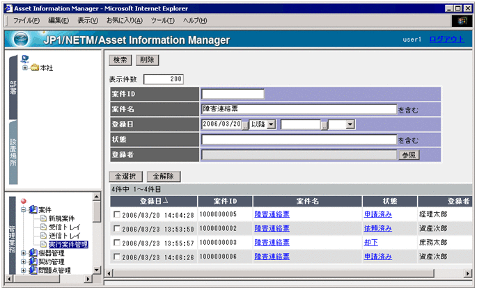477x290 pixels.
Task: Click the 送信トレイ document icon
Action: (42, 236)
